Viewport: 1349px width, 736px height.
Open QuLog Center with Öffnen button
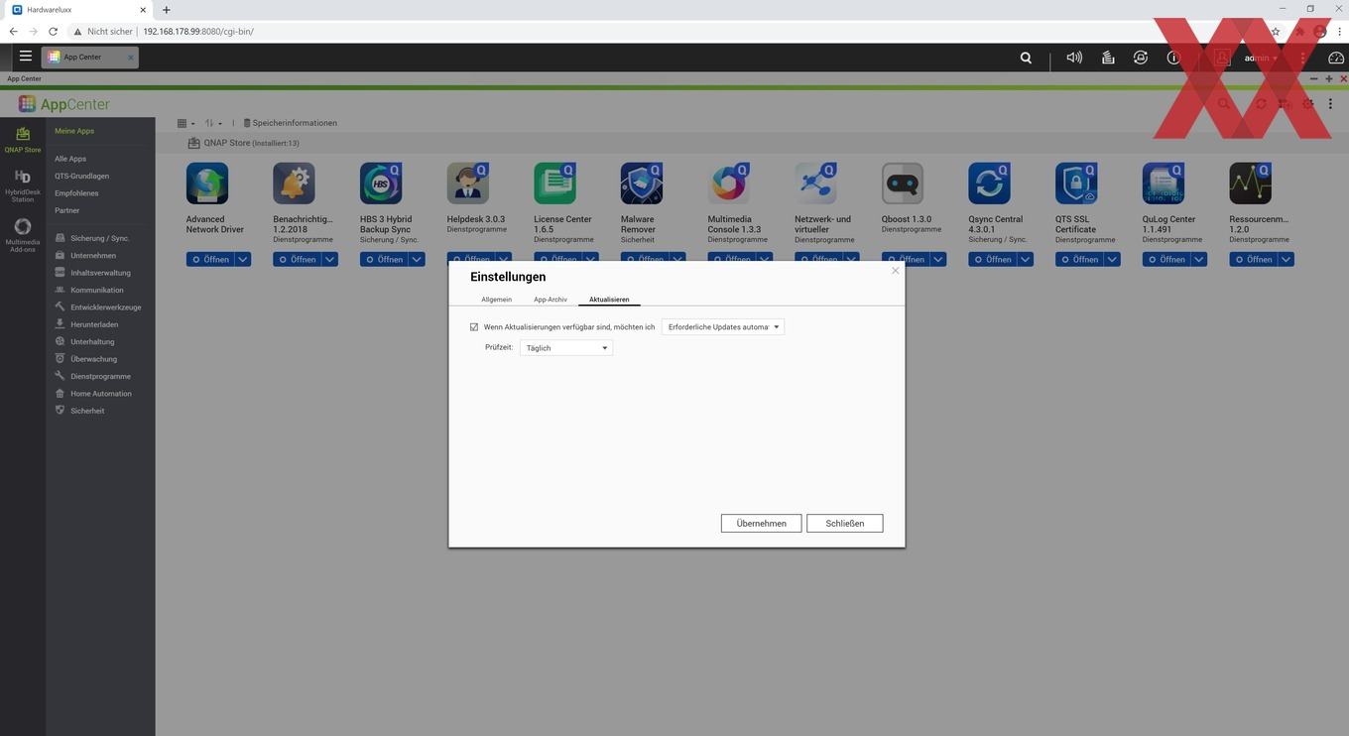pyautogui.click(x=1165, y=259)
